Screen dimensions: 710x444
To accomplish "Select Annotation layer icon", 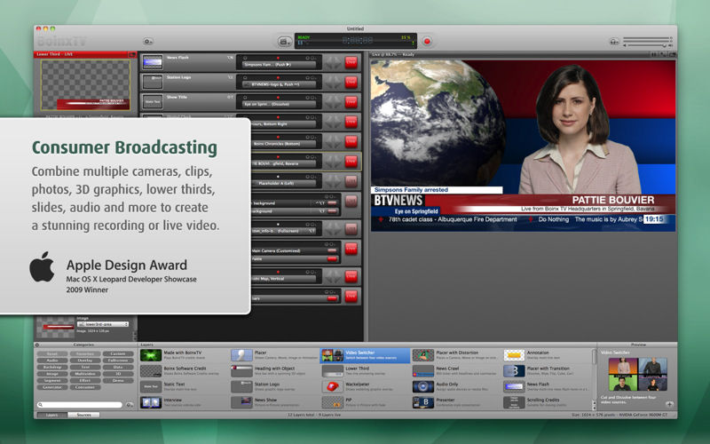I will coord(514,355).
